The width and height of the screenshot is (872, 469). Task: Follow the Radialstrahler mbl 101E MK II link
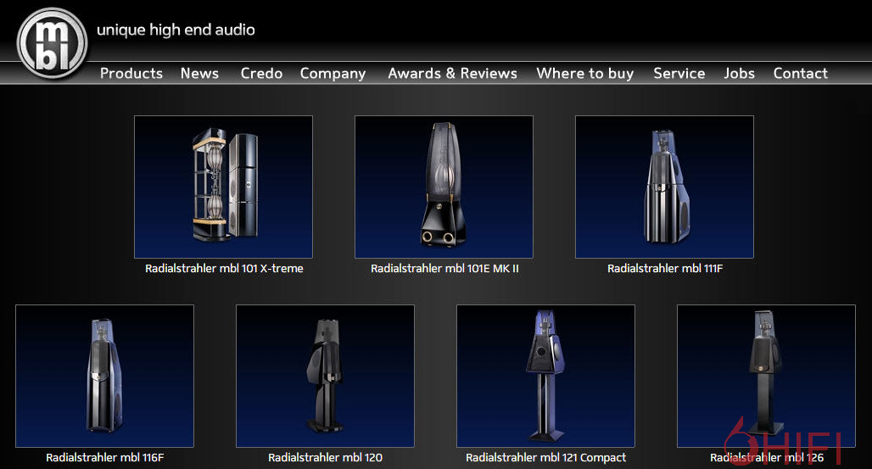(x=444, y=269)
